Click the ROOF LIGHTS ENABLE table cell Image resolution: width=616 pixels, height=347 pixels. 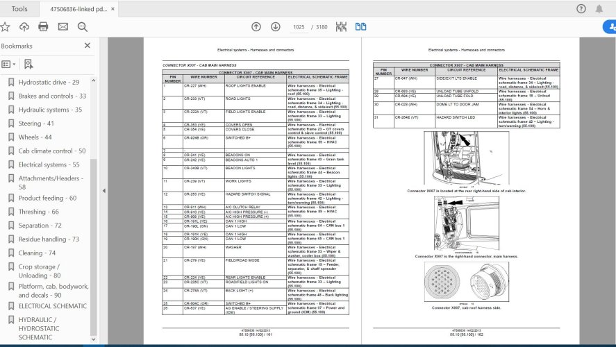point(256,90)
